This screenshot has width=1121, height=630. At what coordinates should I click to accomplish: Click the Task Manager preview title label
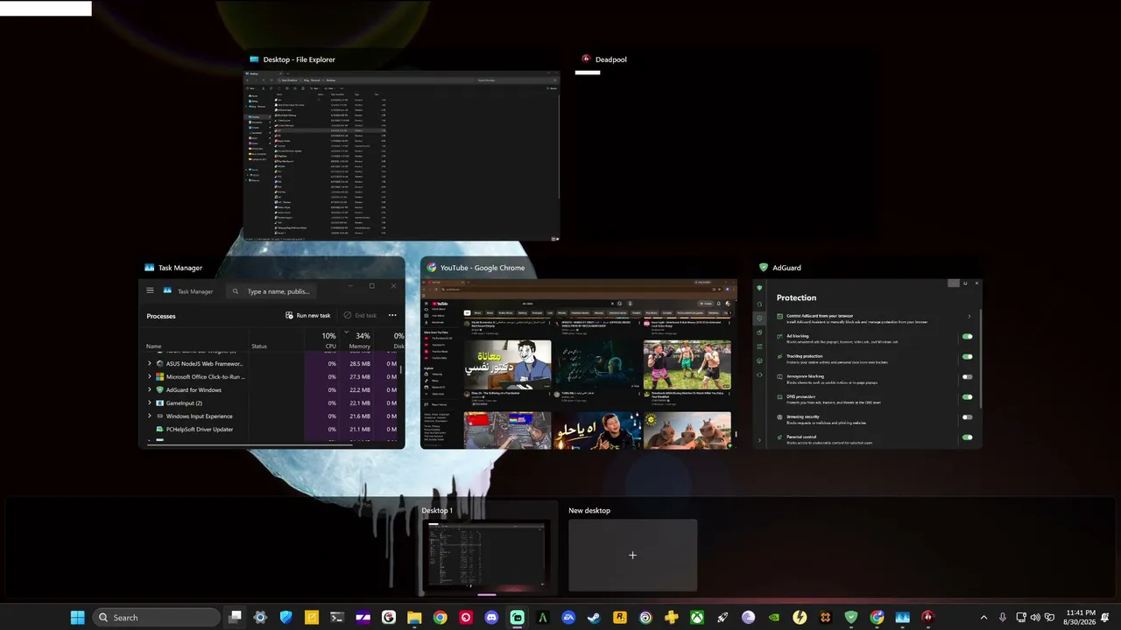coord(180,268)
